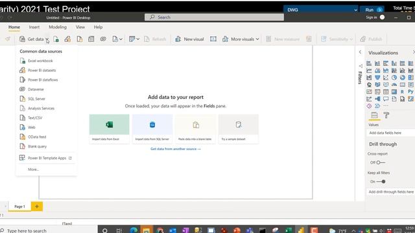Select the decomposition tree visual
This screenshot has width=415, height=233.
pyautogui.click(x=377, y=99)
